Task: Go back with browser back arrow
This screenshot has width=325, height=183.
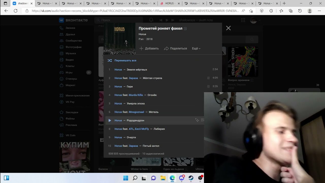Action: pyautogui.click(x=6, y=11)
